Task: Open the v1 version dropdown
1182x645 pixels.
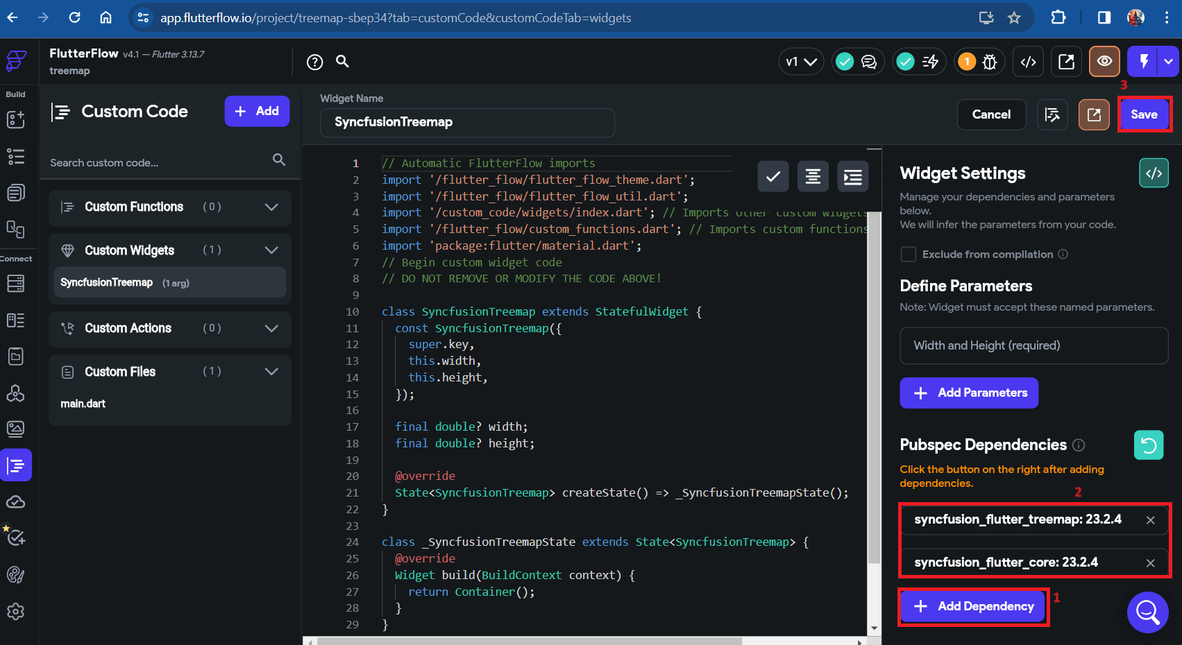Action: pyautogui.click(x=801, y=62)
